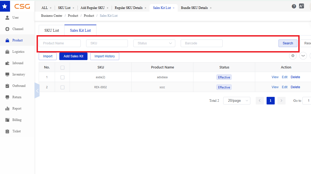Screen dimensions: 311x174
Task: Select the SKU List sub-tab
Action: (x=51, y=30)
